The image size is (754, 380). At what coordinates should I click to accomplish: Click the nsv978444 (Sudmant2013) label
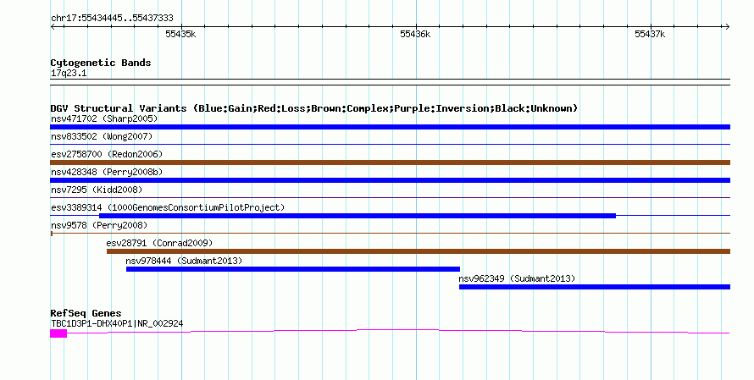[x=184, y=261]
